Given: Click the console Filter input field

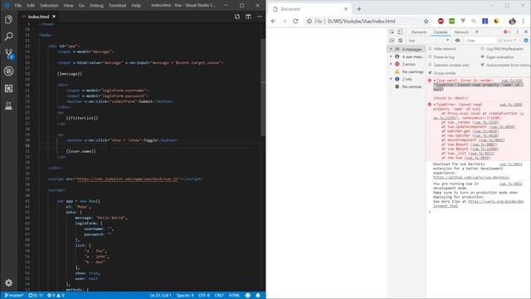Looking at the screenshot, I should pyautogui.click(x=480, y=41).
